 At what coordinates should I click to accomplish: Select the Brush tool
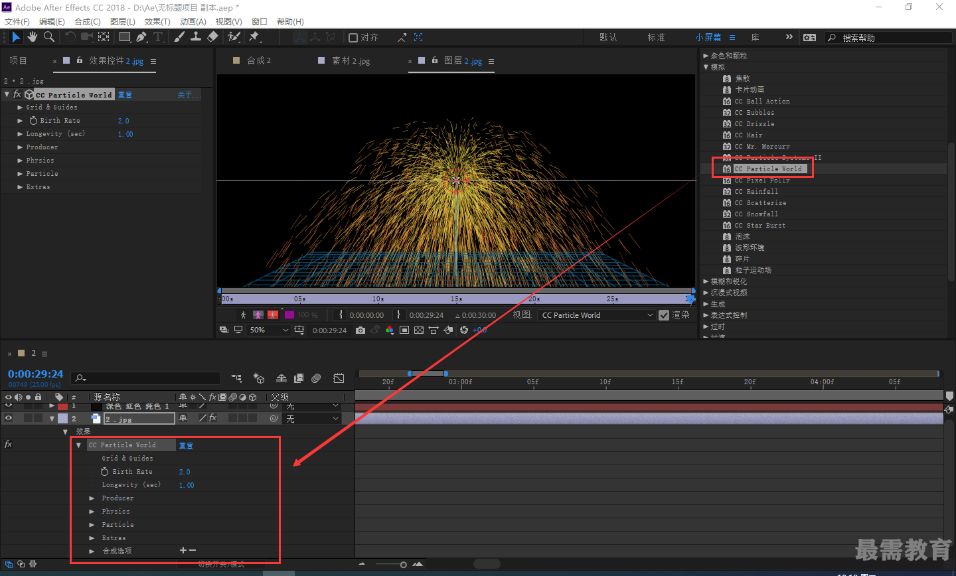[179, 37]
